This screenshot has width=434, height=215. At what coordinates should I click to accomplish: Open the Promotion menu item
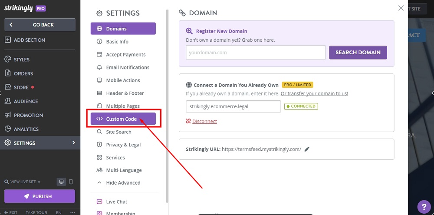[x=24, y=115]
